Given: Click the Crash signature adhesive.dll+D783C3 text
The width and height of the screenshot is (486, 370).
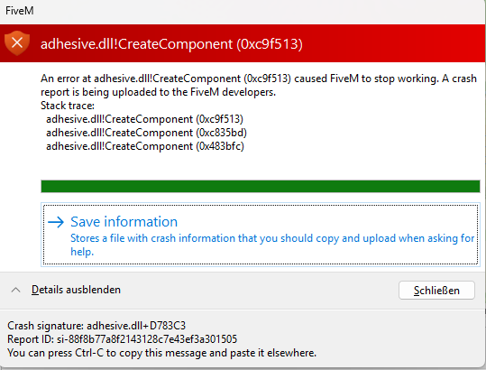Looking at the screenshot, I should (x=96, y=326).
